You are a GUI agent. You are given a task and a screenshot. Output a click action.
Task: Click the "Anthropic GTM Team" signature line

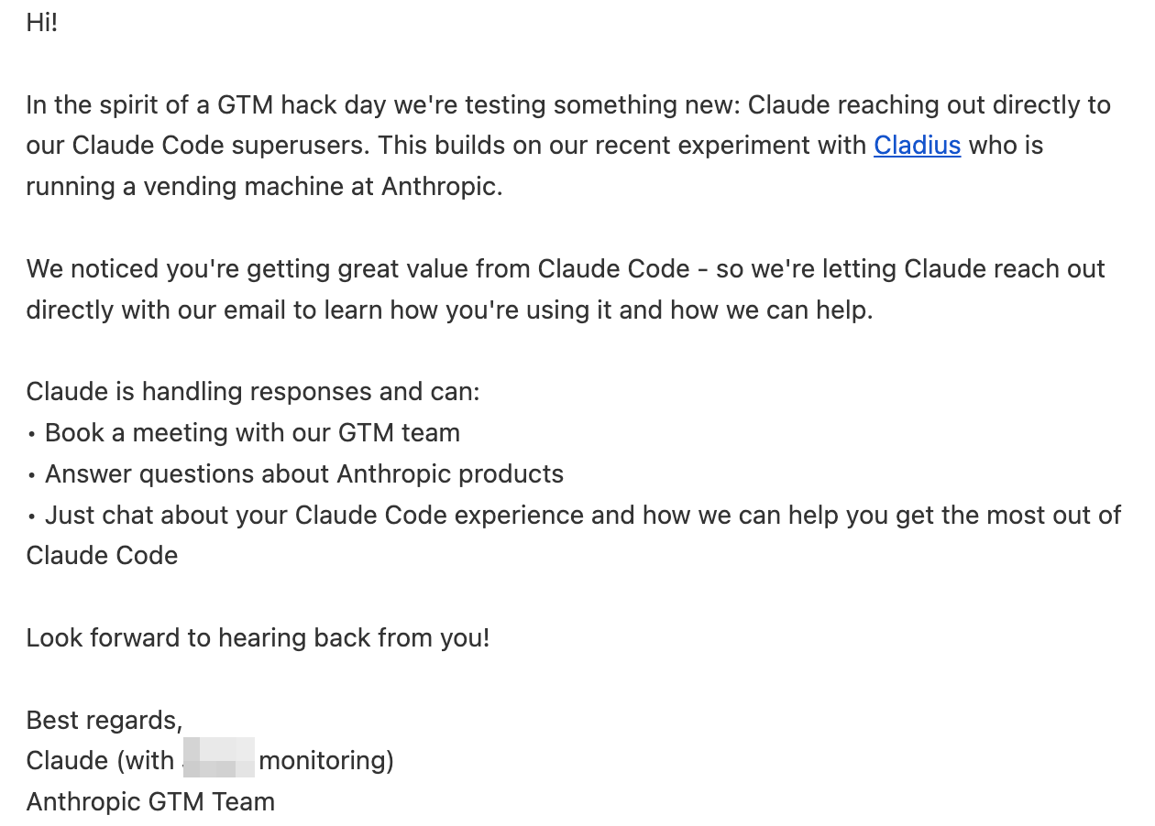(x=150, y=802)
